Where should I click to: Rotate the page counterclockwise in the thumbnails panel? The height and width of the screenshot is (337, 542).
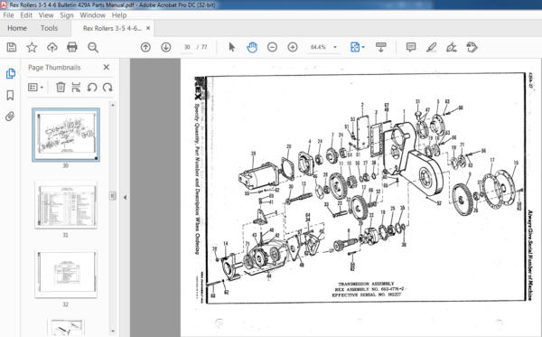click(92, 87)
